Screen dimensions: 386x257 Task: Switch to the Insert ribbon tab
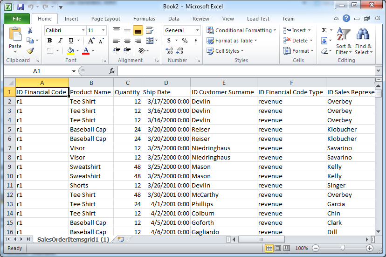coord(71,19)
